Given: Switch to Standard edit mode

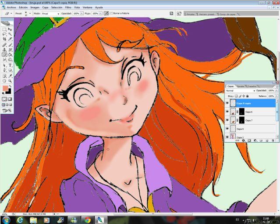Looking at the screenshot, I should coord(4,99).
